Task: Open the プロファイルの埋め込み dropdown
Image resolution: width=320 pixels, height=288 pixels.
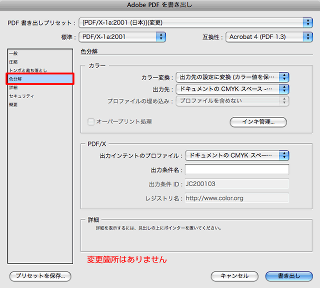Action: [232, 101]
